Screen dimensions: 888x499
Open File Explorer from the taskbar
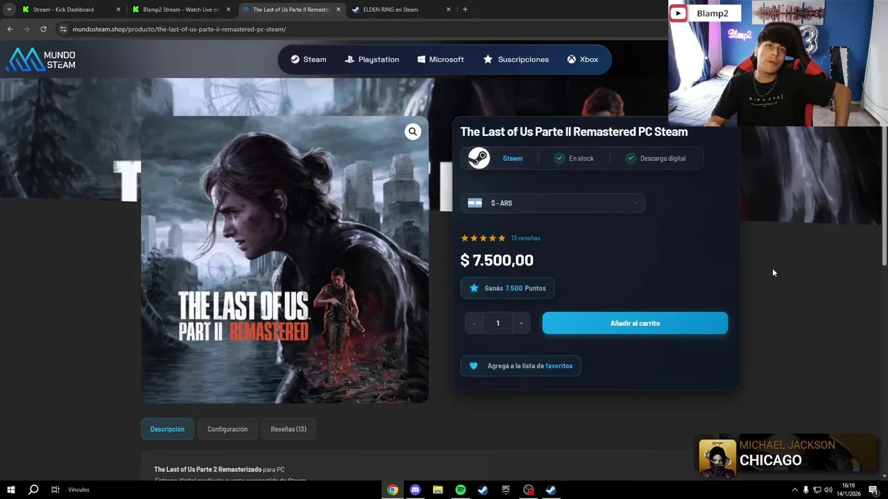438,489
